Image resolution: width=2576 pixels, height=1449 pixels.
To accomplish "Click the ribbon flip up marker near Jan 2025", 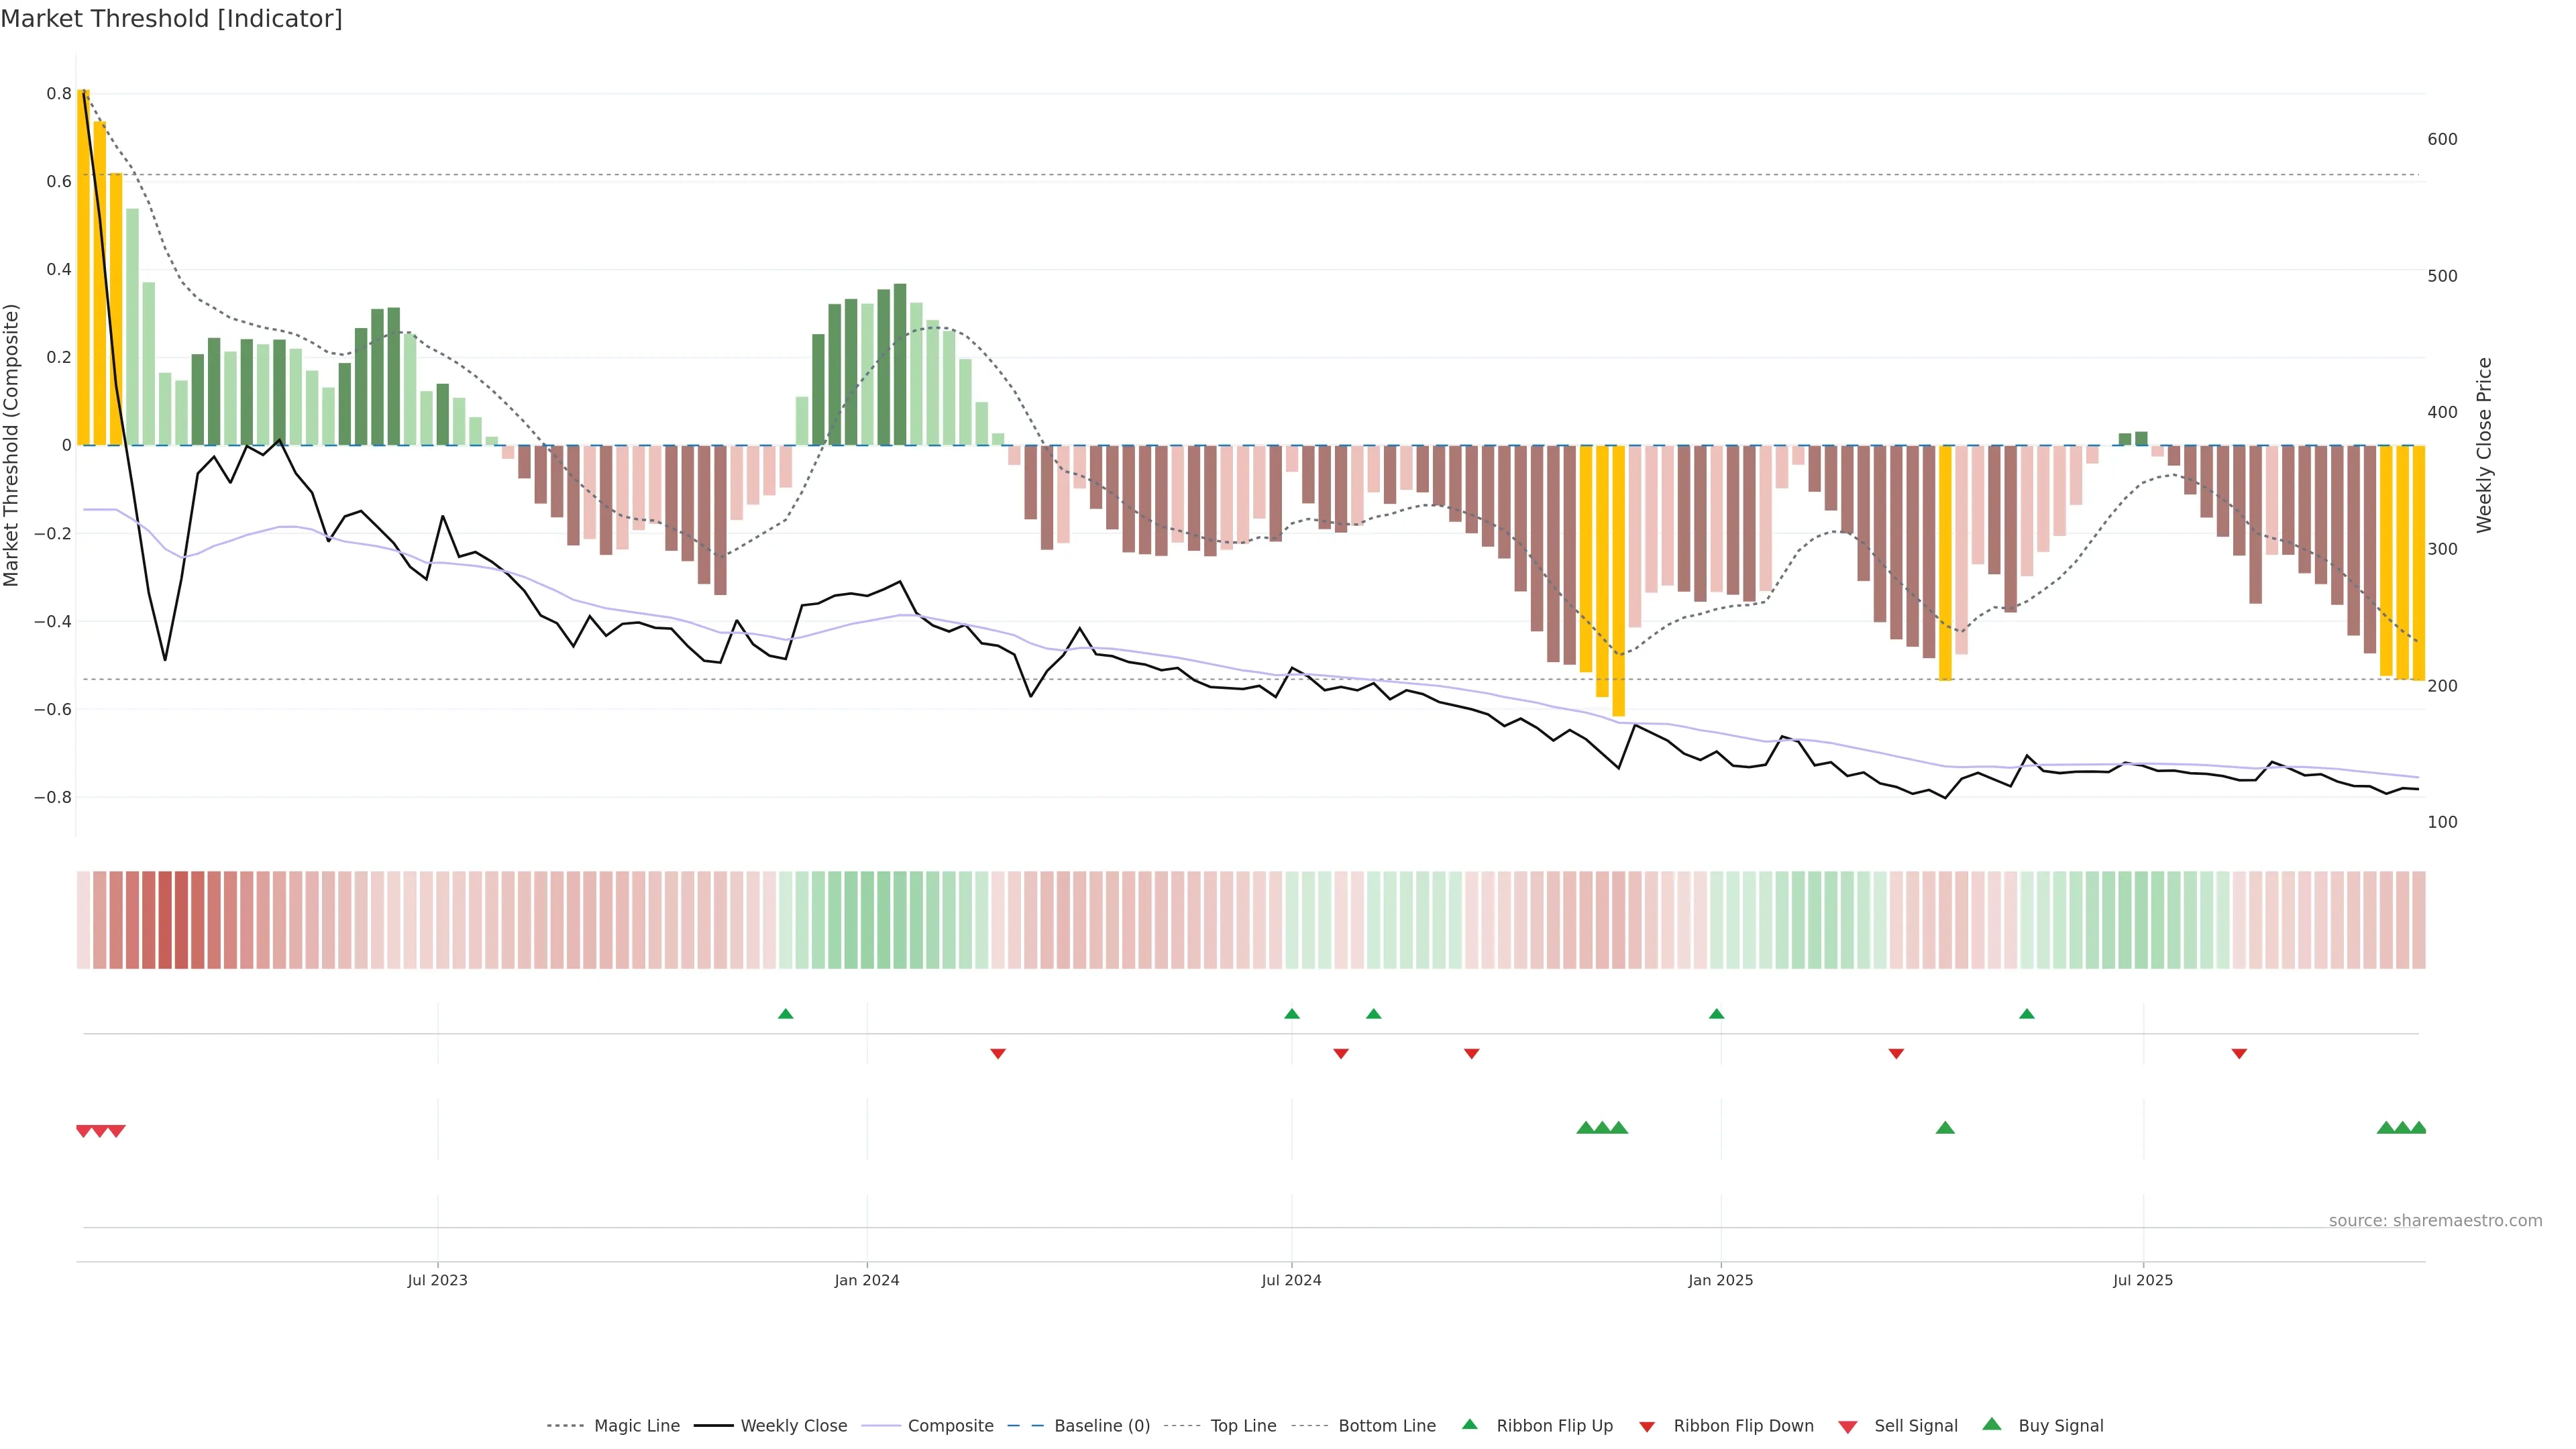I will 1717,1014.
